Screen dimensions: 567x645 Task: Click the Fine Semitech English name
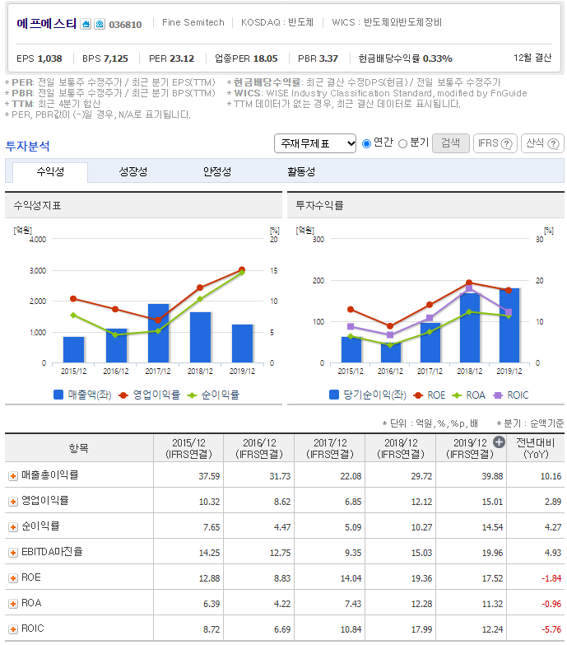pyautogui.click(x=193, y=22)
